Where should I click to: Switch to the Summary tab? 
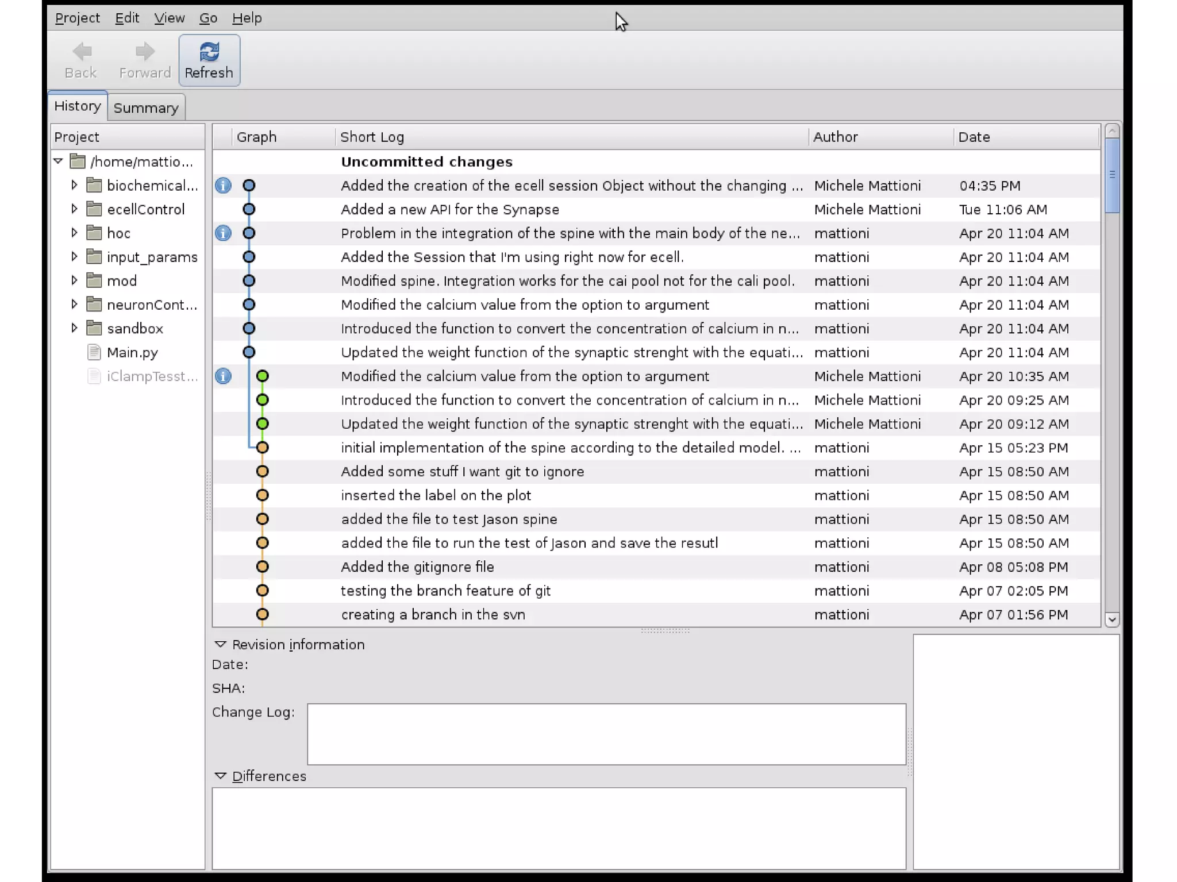coord(146,108)
